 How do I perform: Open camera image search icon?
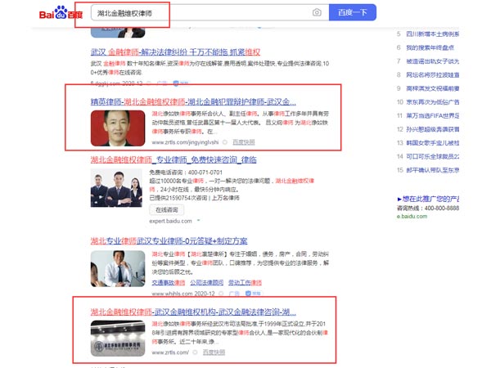click(316, 13)
